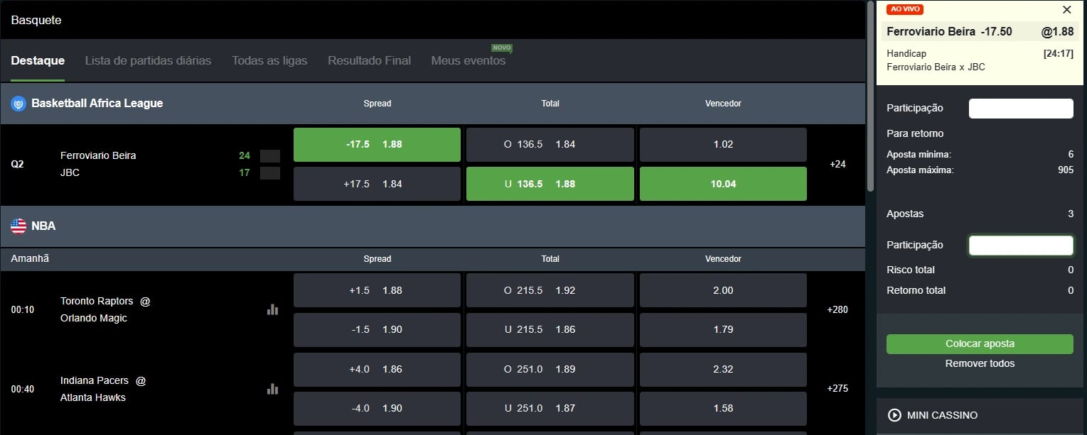Open Ferroviario Beira team name

[98, 155]
